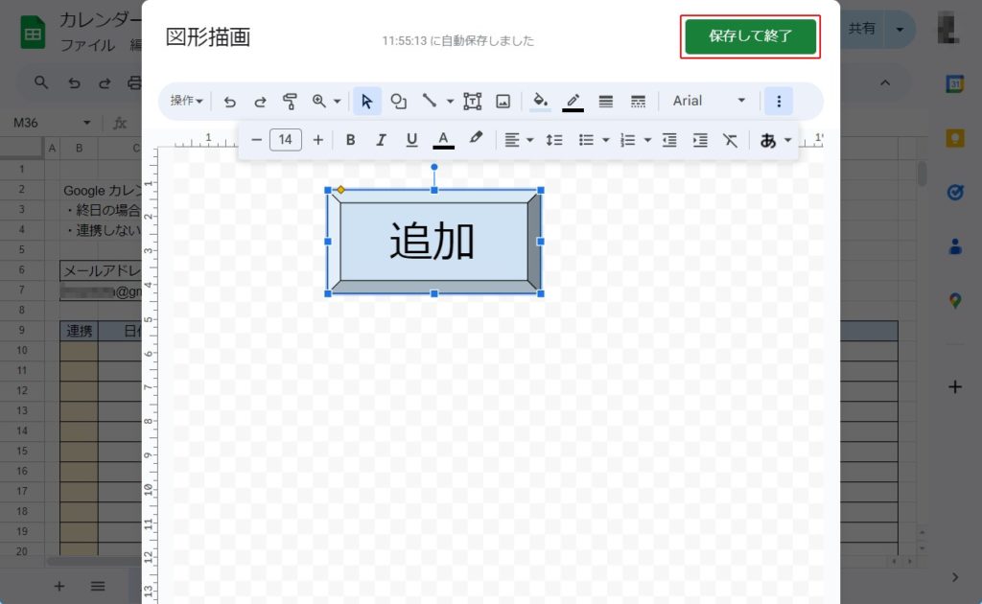Undo the last drawing action
Viewport: 982px width, 604px height.
click(x=230, y=101)
